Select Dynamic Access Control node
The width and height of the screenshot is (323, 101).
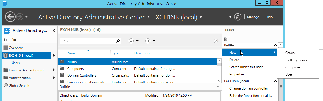(26, 70)
